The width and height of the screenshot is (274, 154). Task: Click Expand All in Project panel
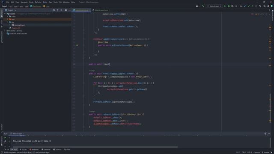point(57,10)
